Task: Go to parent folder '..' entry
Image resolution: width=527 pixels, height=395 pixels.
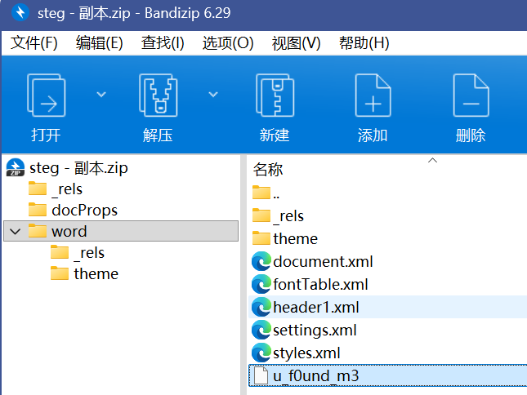Action: (276, 193)
